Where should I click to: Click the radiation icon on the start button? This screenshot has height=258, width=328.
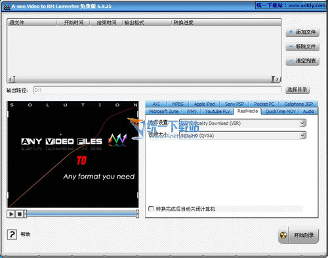(283, 235)
